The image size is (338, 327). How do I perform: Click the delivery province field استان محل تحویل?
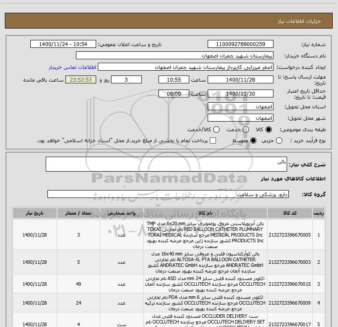[241, 107]
